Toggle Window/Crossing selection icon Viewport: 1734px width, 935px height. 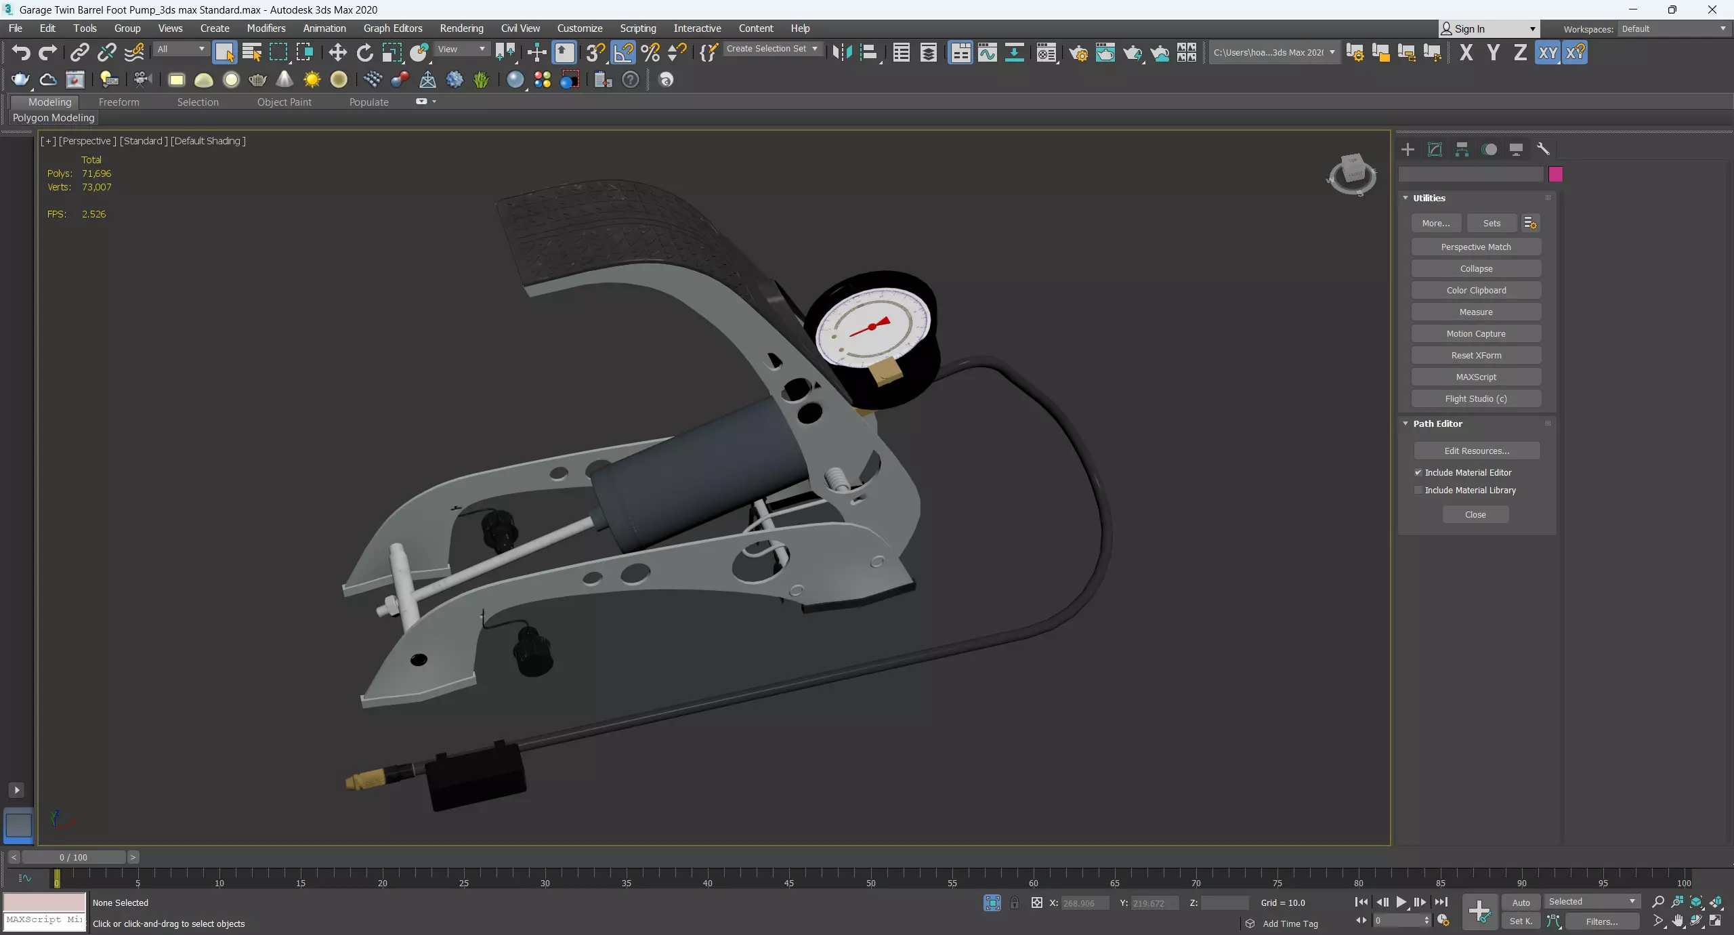coord(305,52)
